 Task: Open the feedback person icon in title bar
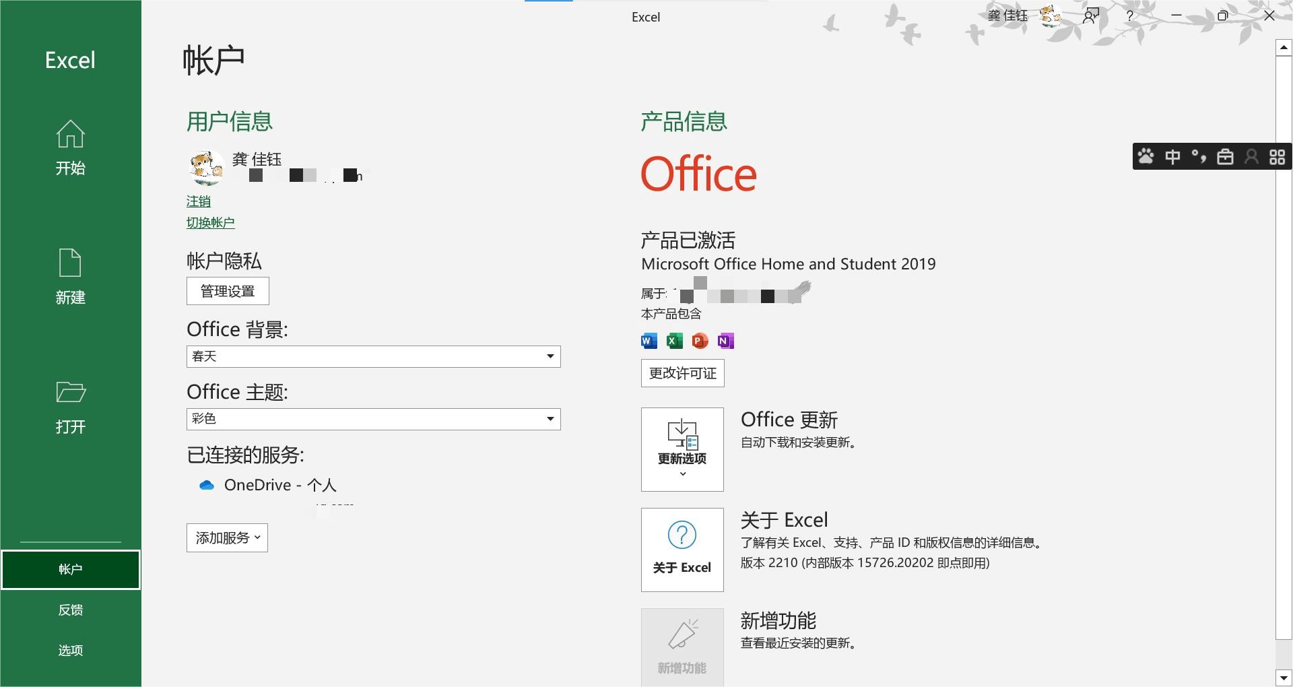(x=1091, y=15)
